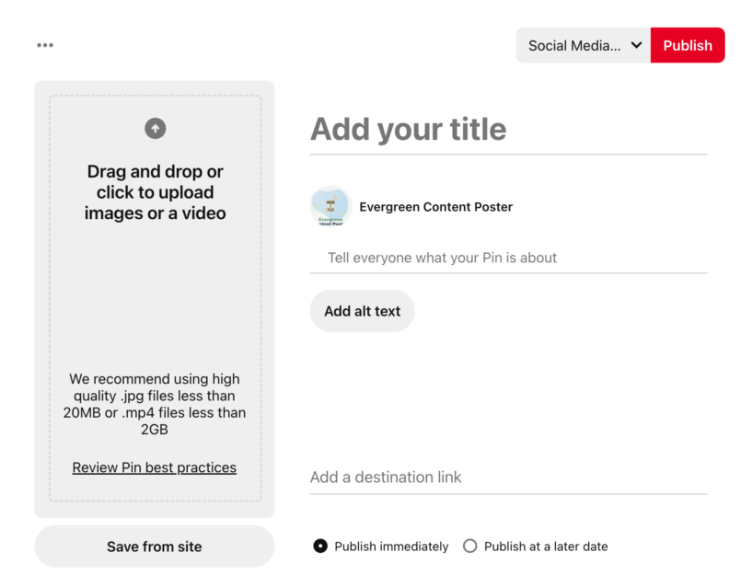
Task: Click the upward arrow upload icon
Action: tap(155, 129)
